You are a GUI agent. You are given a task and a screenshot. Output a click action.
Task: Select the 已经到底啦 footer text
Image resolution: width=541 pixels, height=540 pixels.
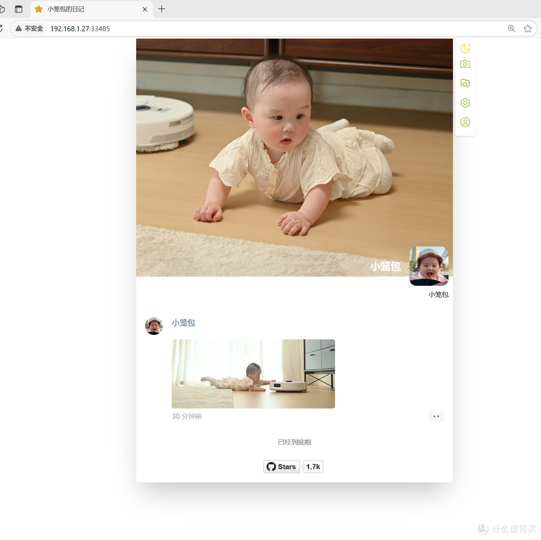[295, 442]
